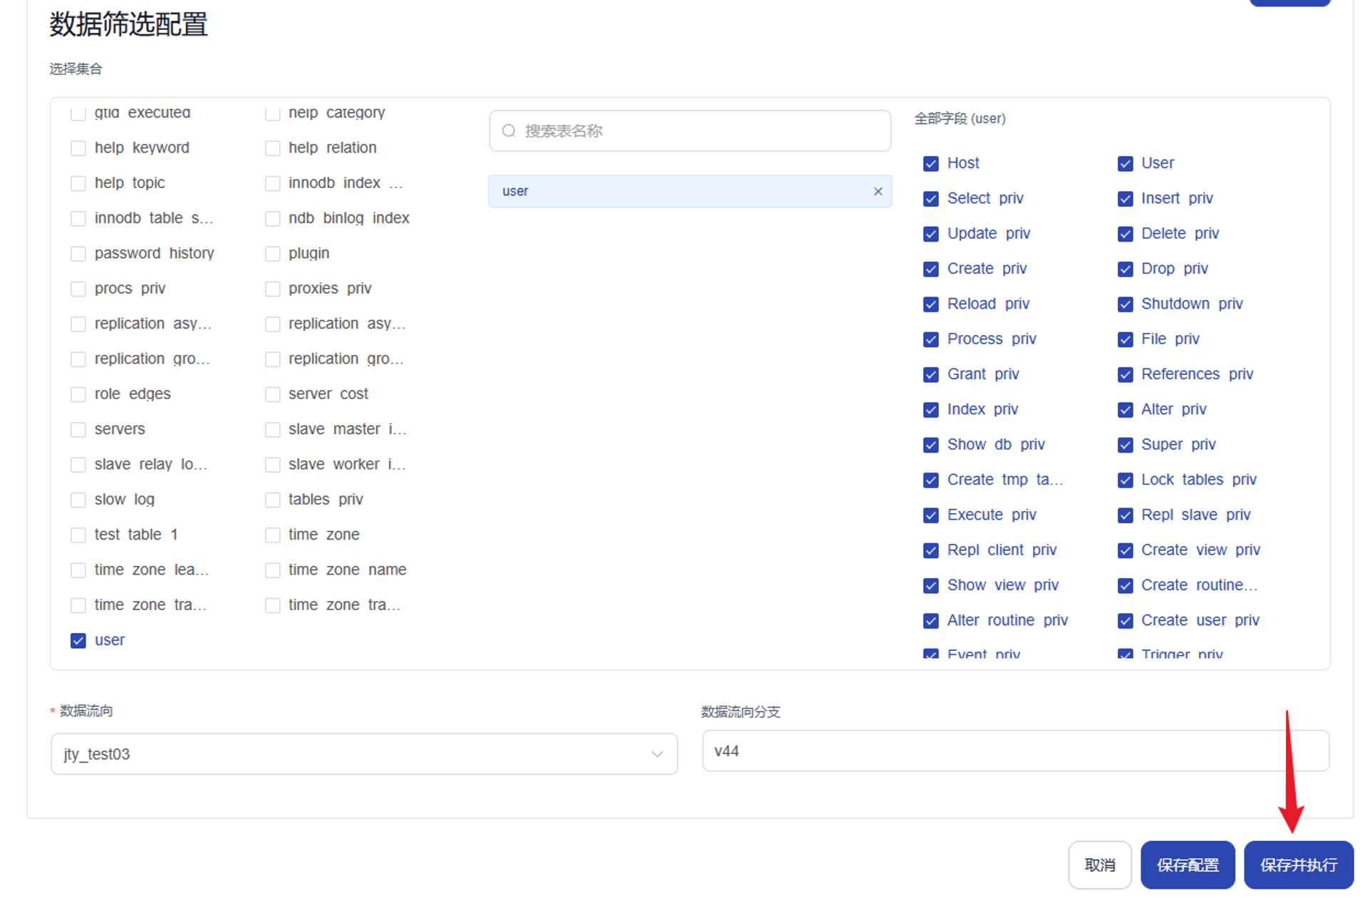Uncheck the Host field checkbox
Viewport: 1372px width, 908px height.
click(930, 164)
